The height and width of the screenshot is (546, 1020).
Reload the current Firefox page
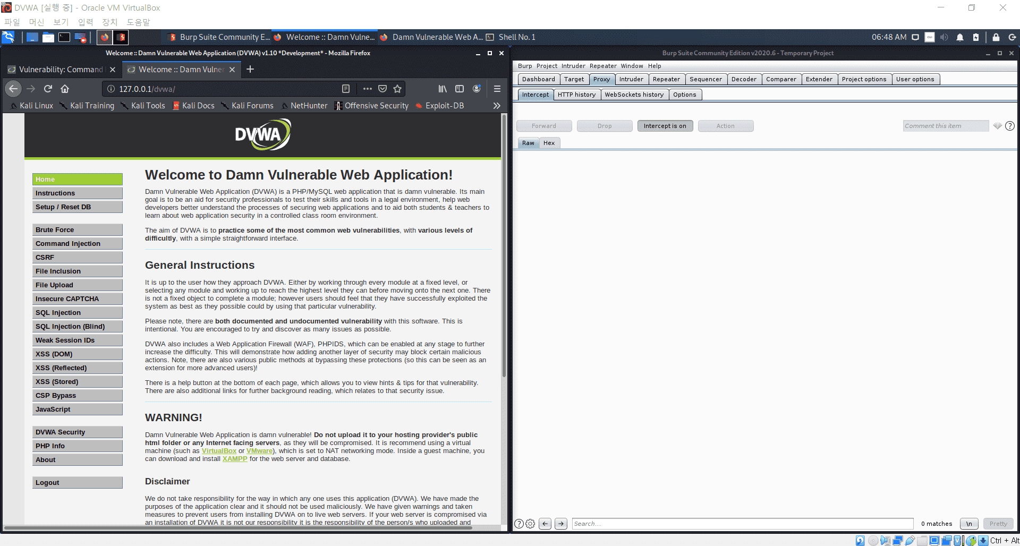click(x=48, y=89)
